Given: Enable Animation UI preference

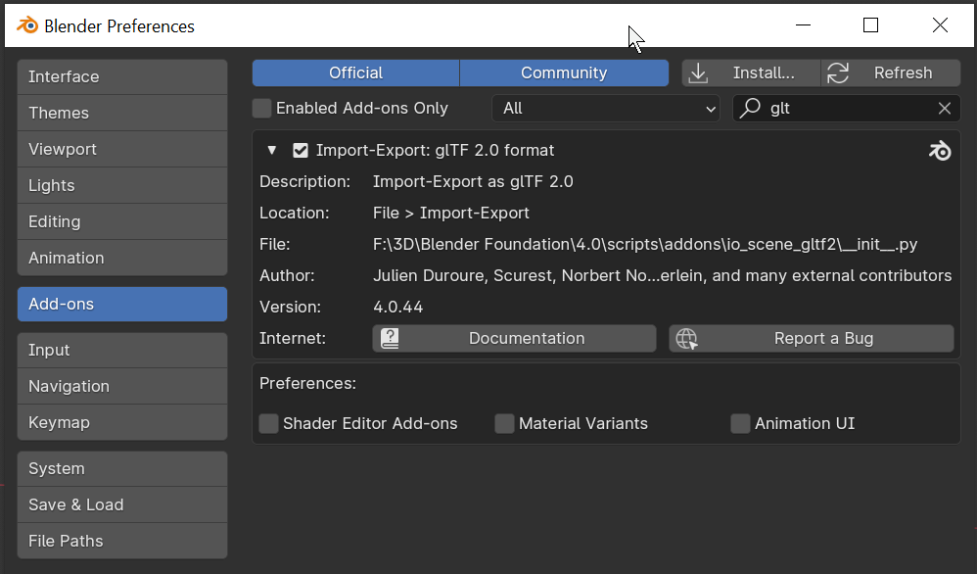Looking at the screenshot, I should (740, 423).
